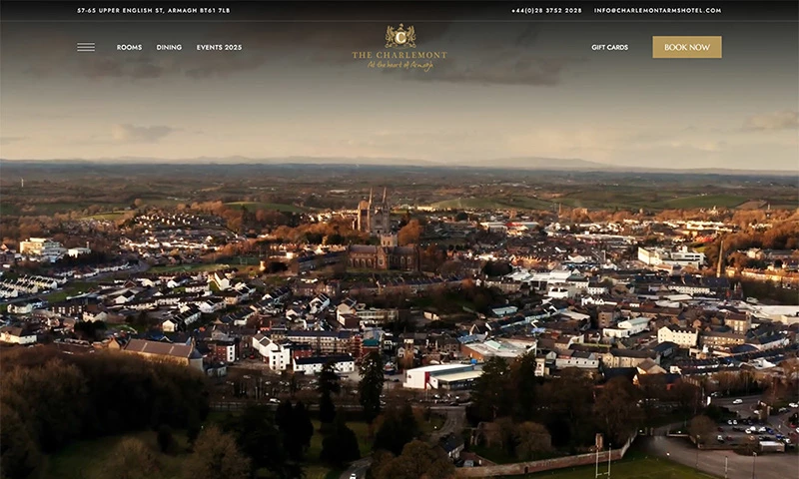
Task: Select Events 2025 in the navigation
Action: point(219,47)
